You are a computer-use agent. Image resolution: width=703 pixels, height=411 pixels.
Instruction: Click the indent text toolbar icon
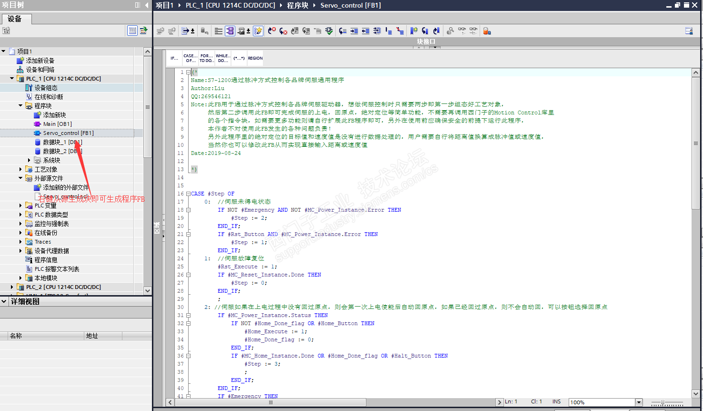click(354, 31)
